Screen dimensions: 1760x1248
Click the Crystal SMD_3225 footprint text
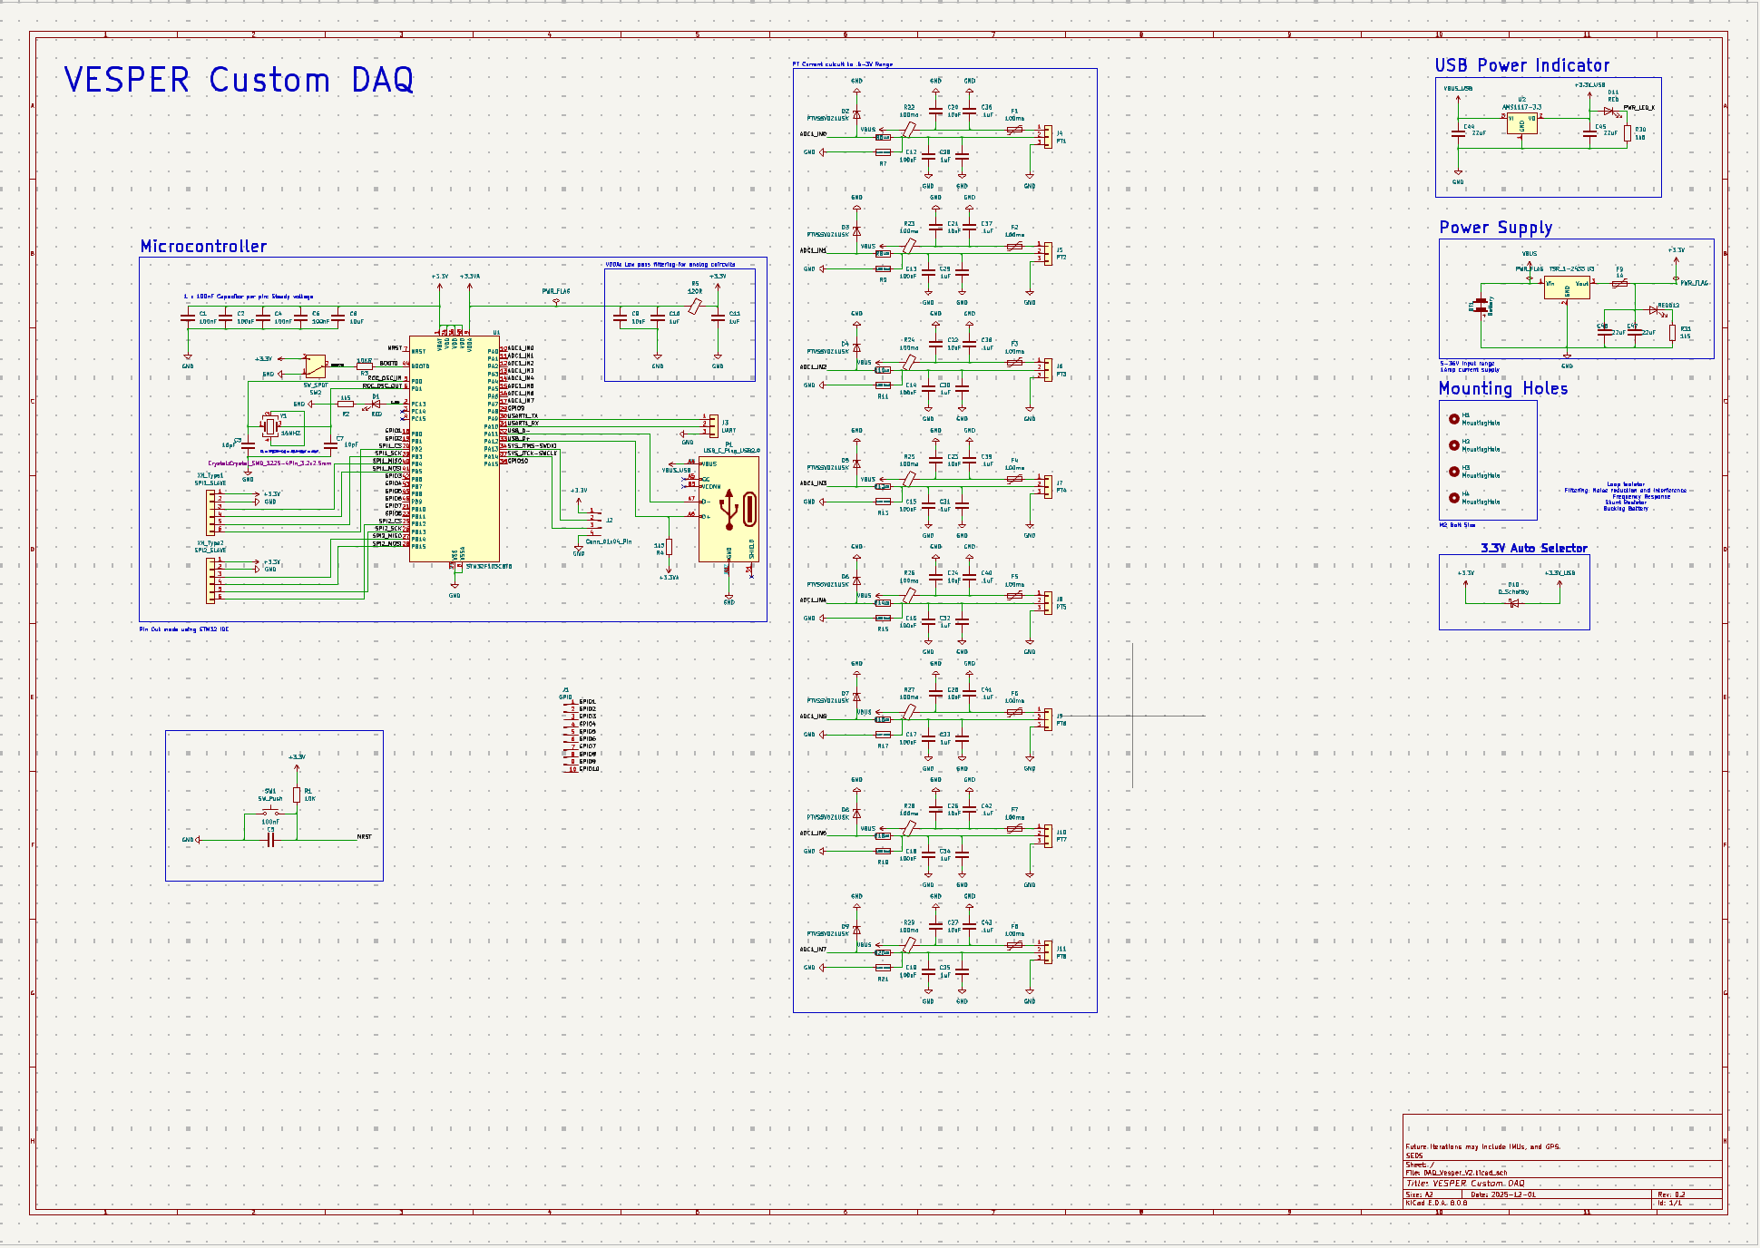pos(269,463)
